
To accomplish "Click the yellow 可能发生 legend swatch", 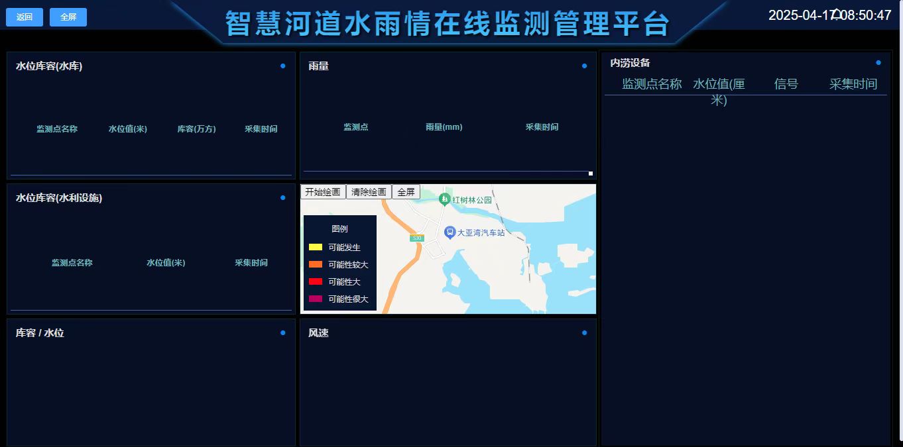I will tap(316, 247).
